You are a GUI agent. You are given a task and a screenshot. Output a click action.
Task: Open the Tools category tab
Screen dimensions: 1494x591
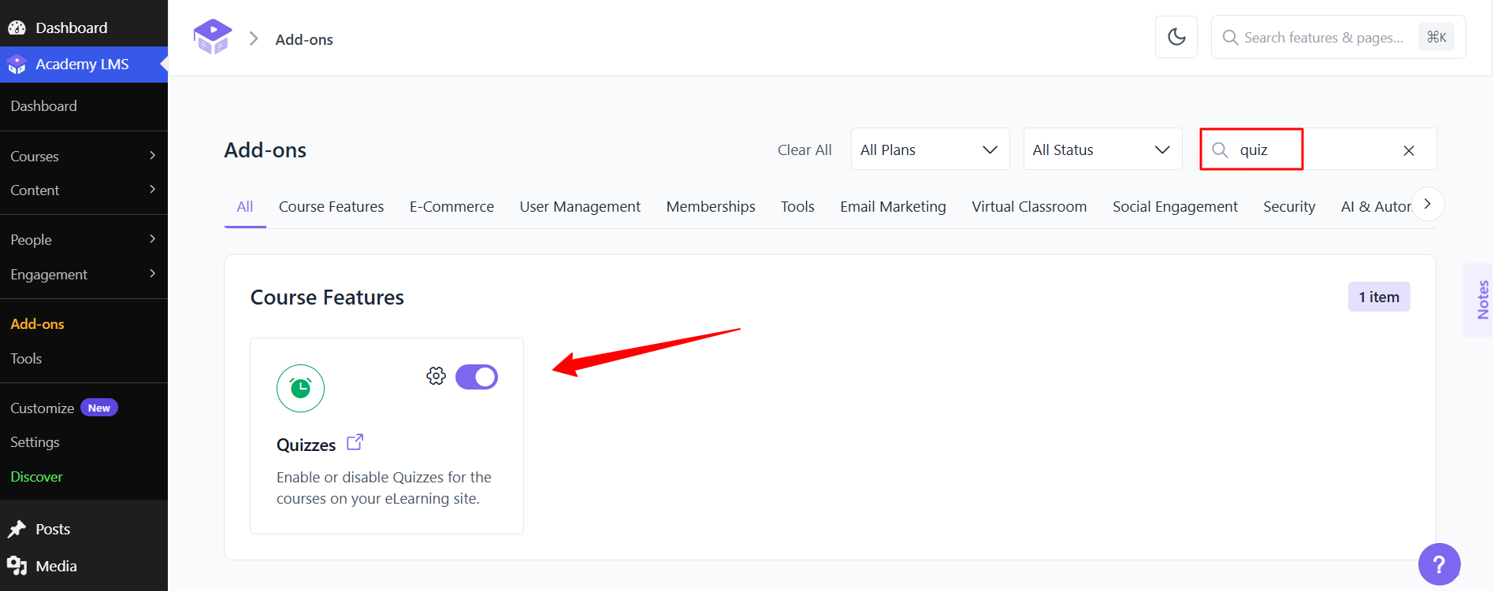(797, 206)
